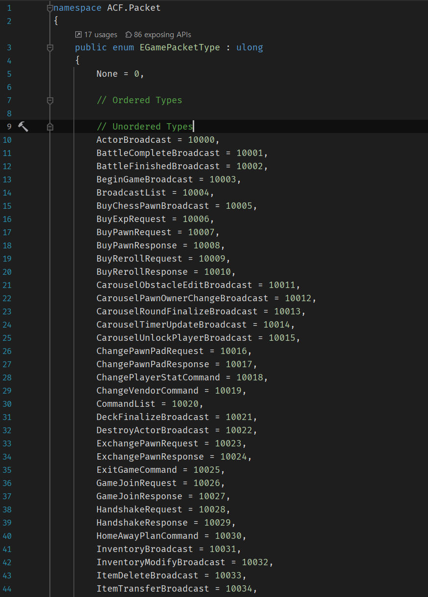This screenshot has height=597, width=428.
Task: Click BattleFinishedBroadcast enum member
Action: 158,166
